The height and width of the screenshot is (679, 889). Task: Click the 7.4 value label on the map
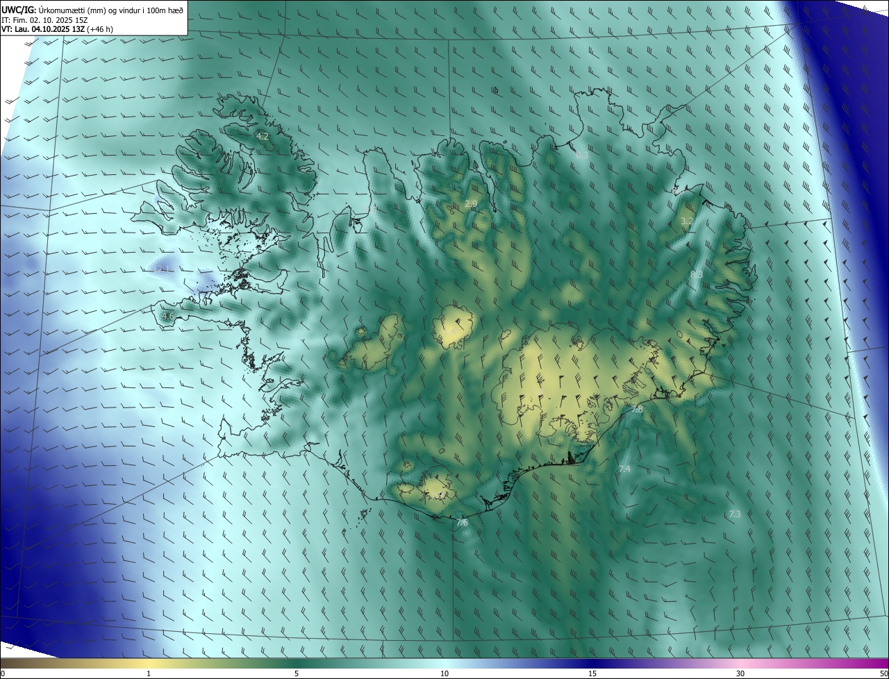point(624,470)
